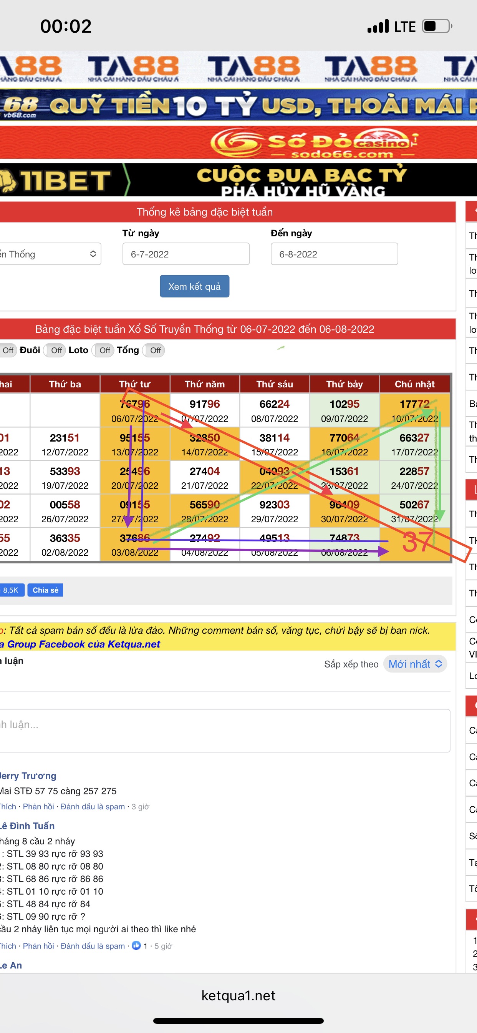
Task: Toggle the Off switch after Tổng label
Action: tap(154, 350)
